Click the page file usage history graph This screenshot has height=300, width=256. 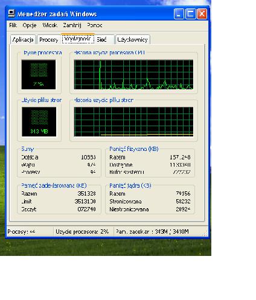133,122
